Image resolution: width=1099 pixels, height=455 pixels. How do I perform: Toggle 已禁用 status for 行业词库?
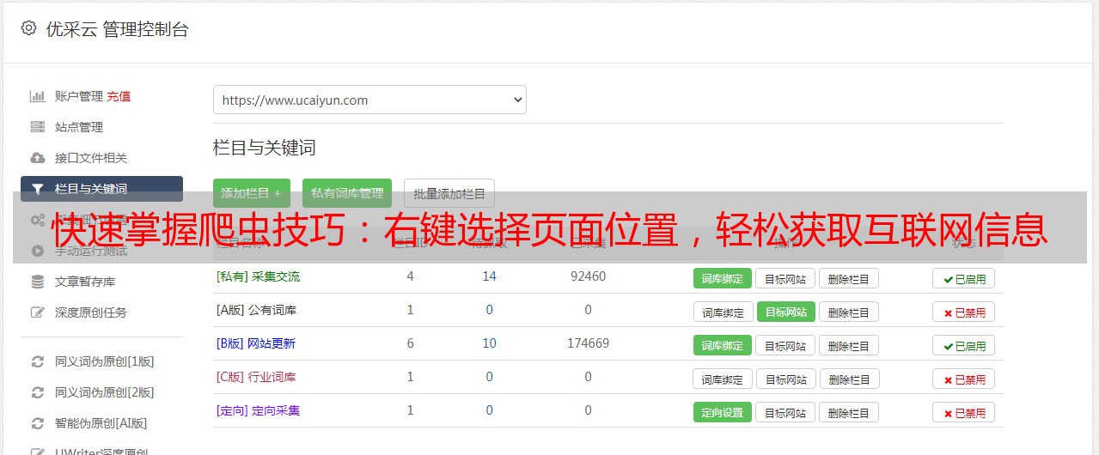point(963,379)
